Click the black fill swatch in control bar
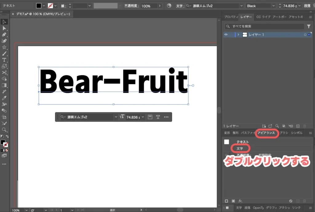This screenshot has height=212, width=315. (x=39, y=6)
